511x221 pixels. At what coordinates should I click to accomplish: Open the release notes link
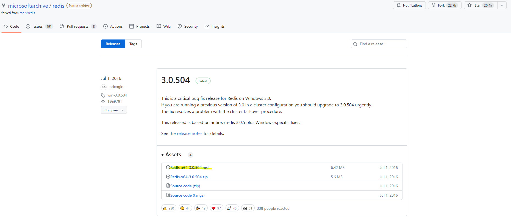[190, 133]
